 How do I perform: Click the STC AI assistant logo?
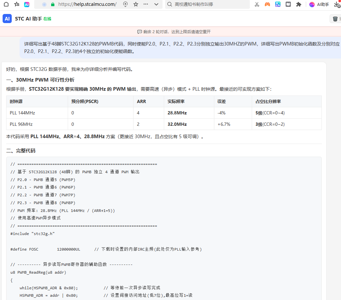[7, 19]
